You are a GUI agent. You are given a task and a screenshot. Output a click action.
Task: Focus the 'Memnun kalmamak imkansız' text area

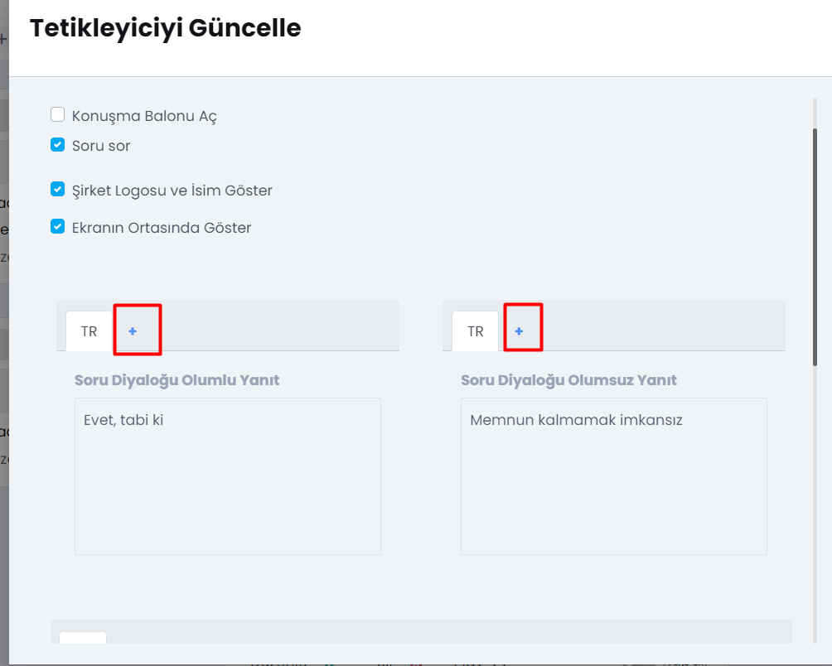613,476
